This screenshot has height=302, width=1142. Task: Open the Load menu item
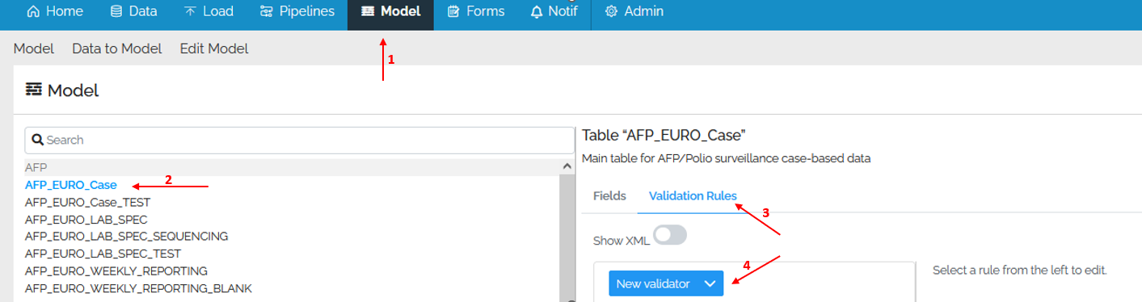click(x=209, y=11)
